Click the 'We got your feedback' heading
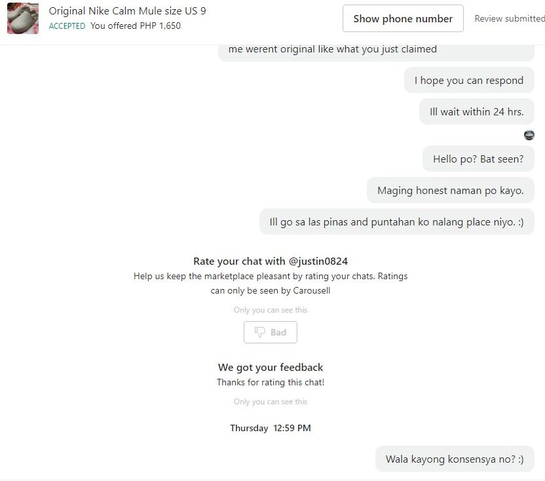545x481 pixels. pyautogui.click(x=271, y=367)
